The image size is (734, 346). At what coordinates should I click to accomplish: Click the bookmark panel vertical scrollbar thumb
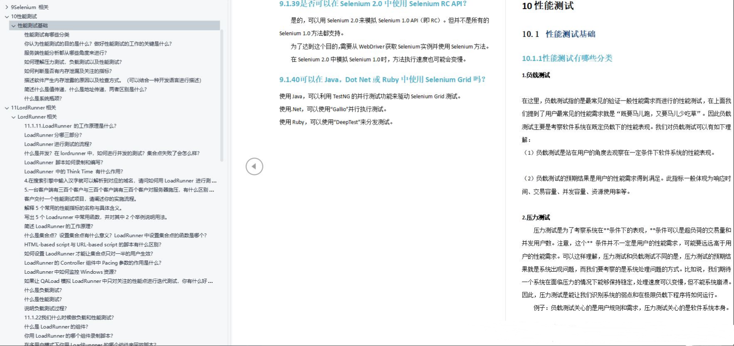click(222, 95)
